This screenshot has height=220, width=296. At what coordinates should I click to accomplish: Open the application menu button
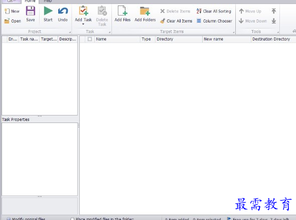12,1
